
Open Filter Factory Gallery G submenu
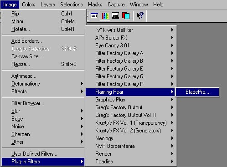click(x=131, y=76)
